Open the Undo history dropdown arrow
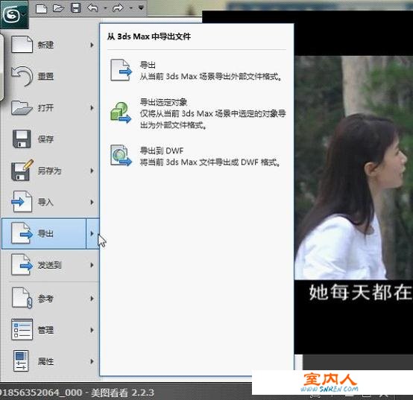 (x=105, y=8)
